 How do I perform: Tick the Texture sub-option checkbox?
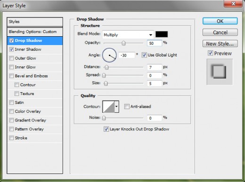16,94
